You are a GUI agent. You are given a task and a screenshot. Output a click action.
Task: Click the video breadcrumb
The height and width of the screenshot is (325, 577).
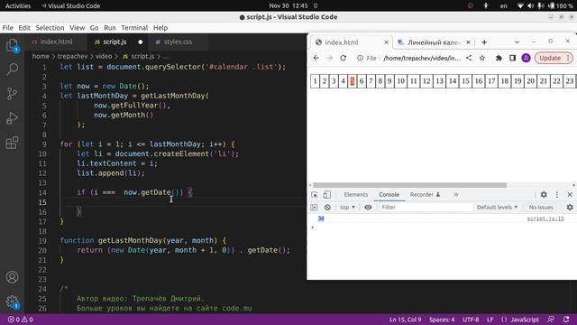pyautogui.click(x=104, y=56)
